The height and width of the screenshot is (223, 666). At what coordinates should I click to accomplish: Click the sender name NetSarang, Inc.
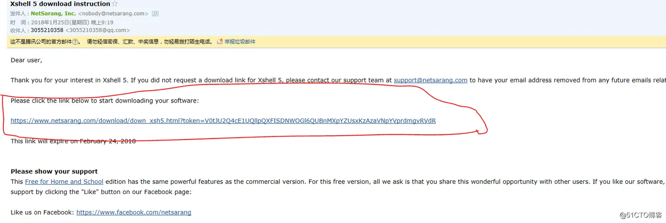[x=53, y=14]
